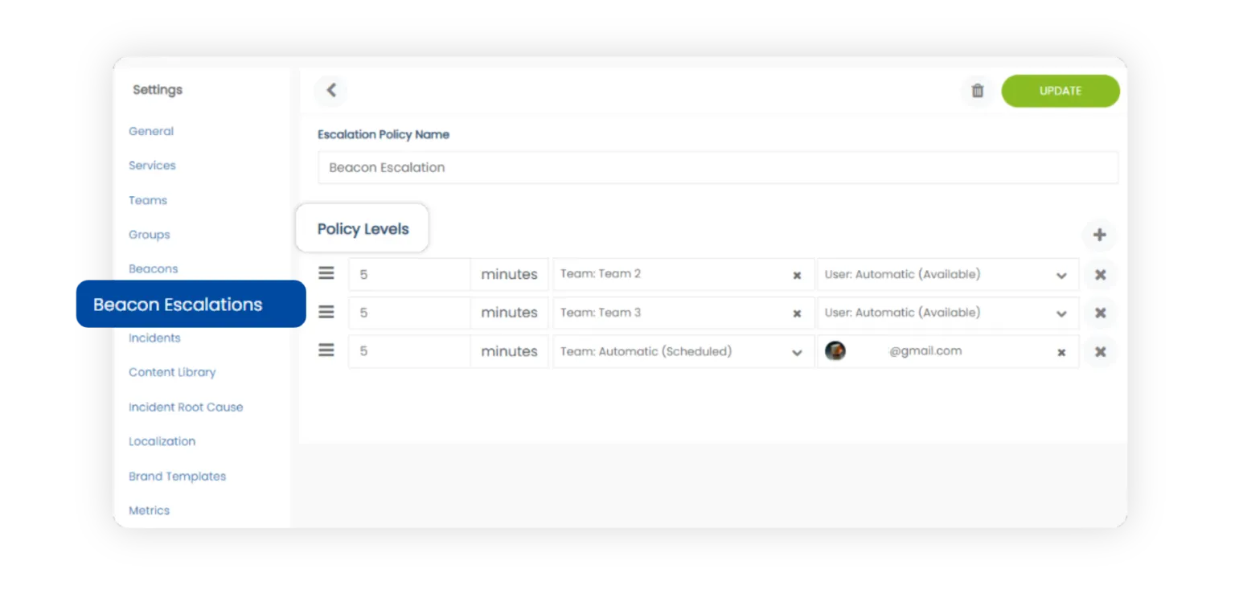Add a policy level with plus icon

[x=1099, y=235]
